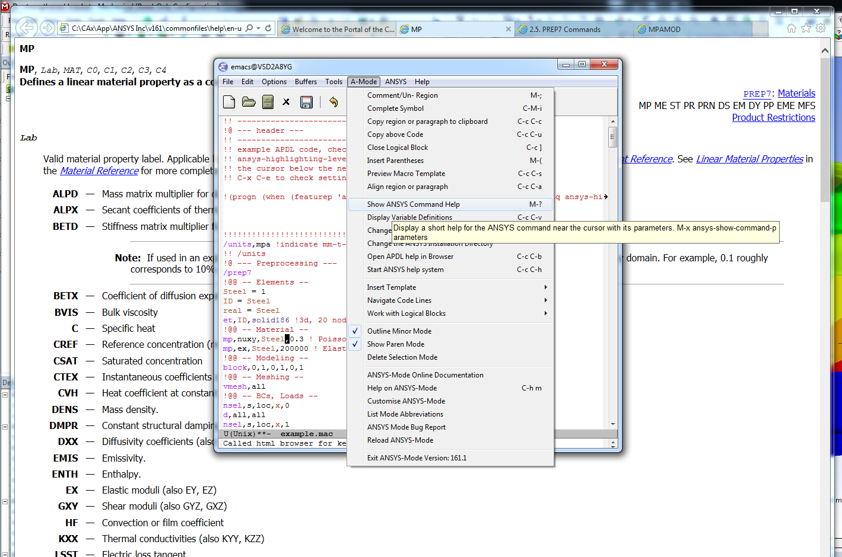Close the MP browser tab
842x557 pixels.
[509, 29]
